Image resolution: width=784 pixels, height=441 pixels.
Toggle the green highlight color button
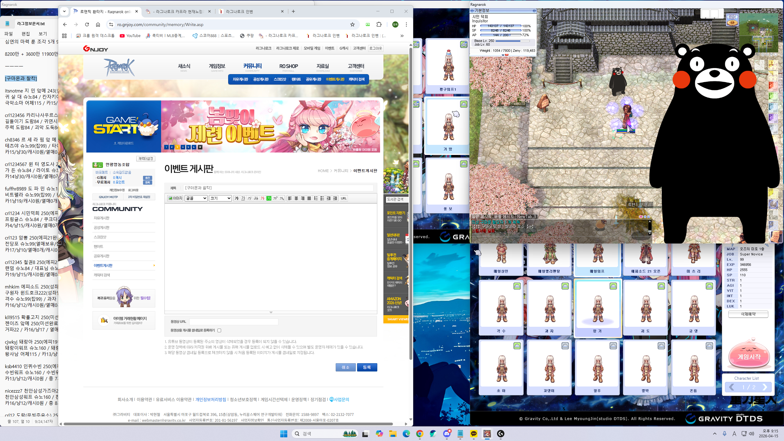tap(269, 198)
